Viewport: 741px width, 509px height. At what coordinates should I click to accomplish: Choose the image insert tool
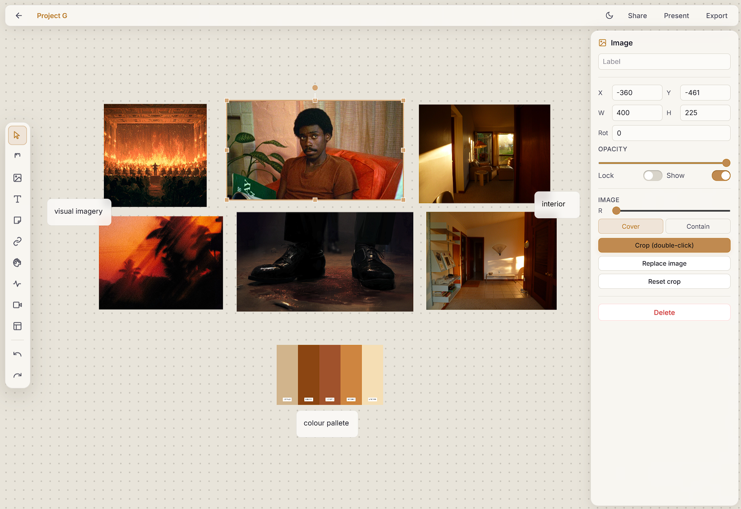click(x=17, y=178)
